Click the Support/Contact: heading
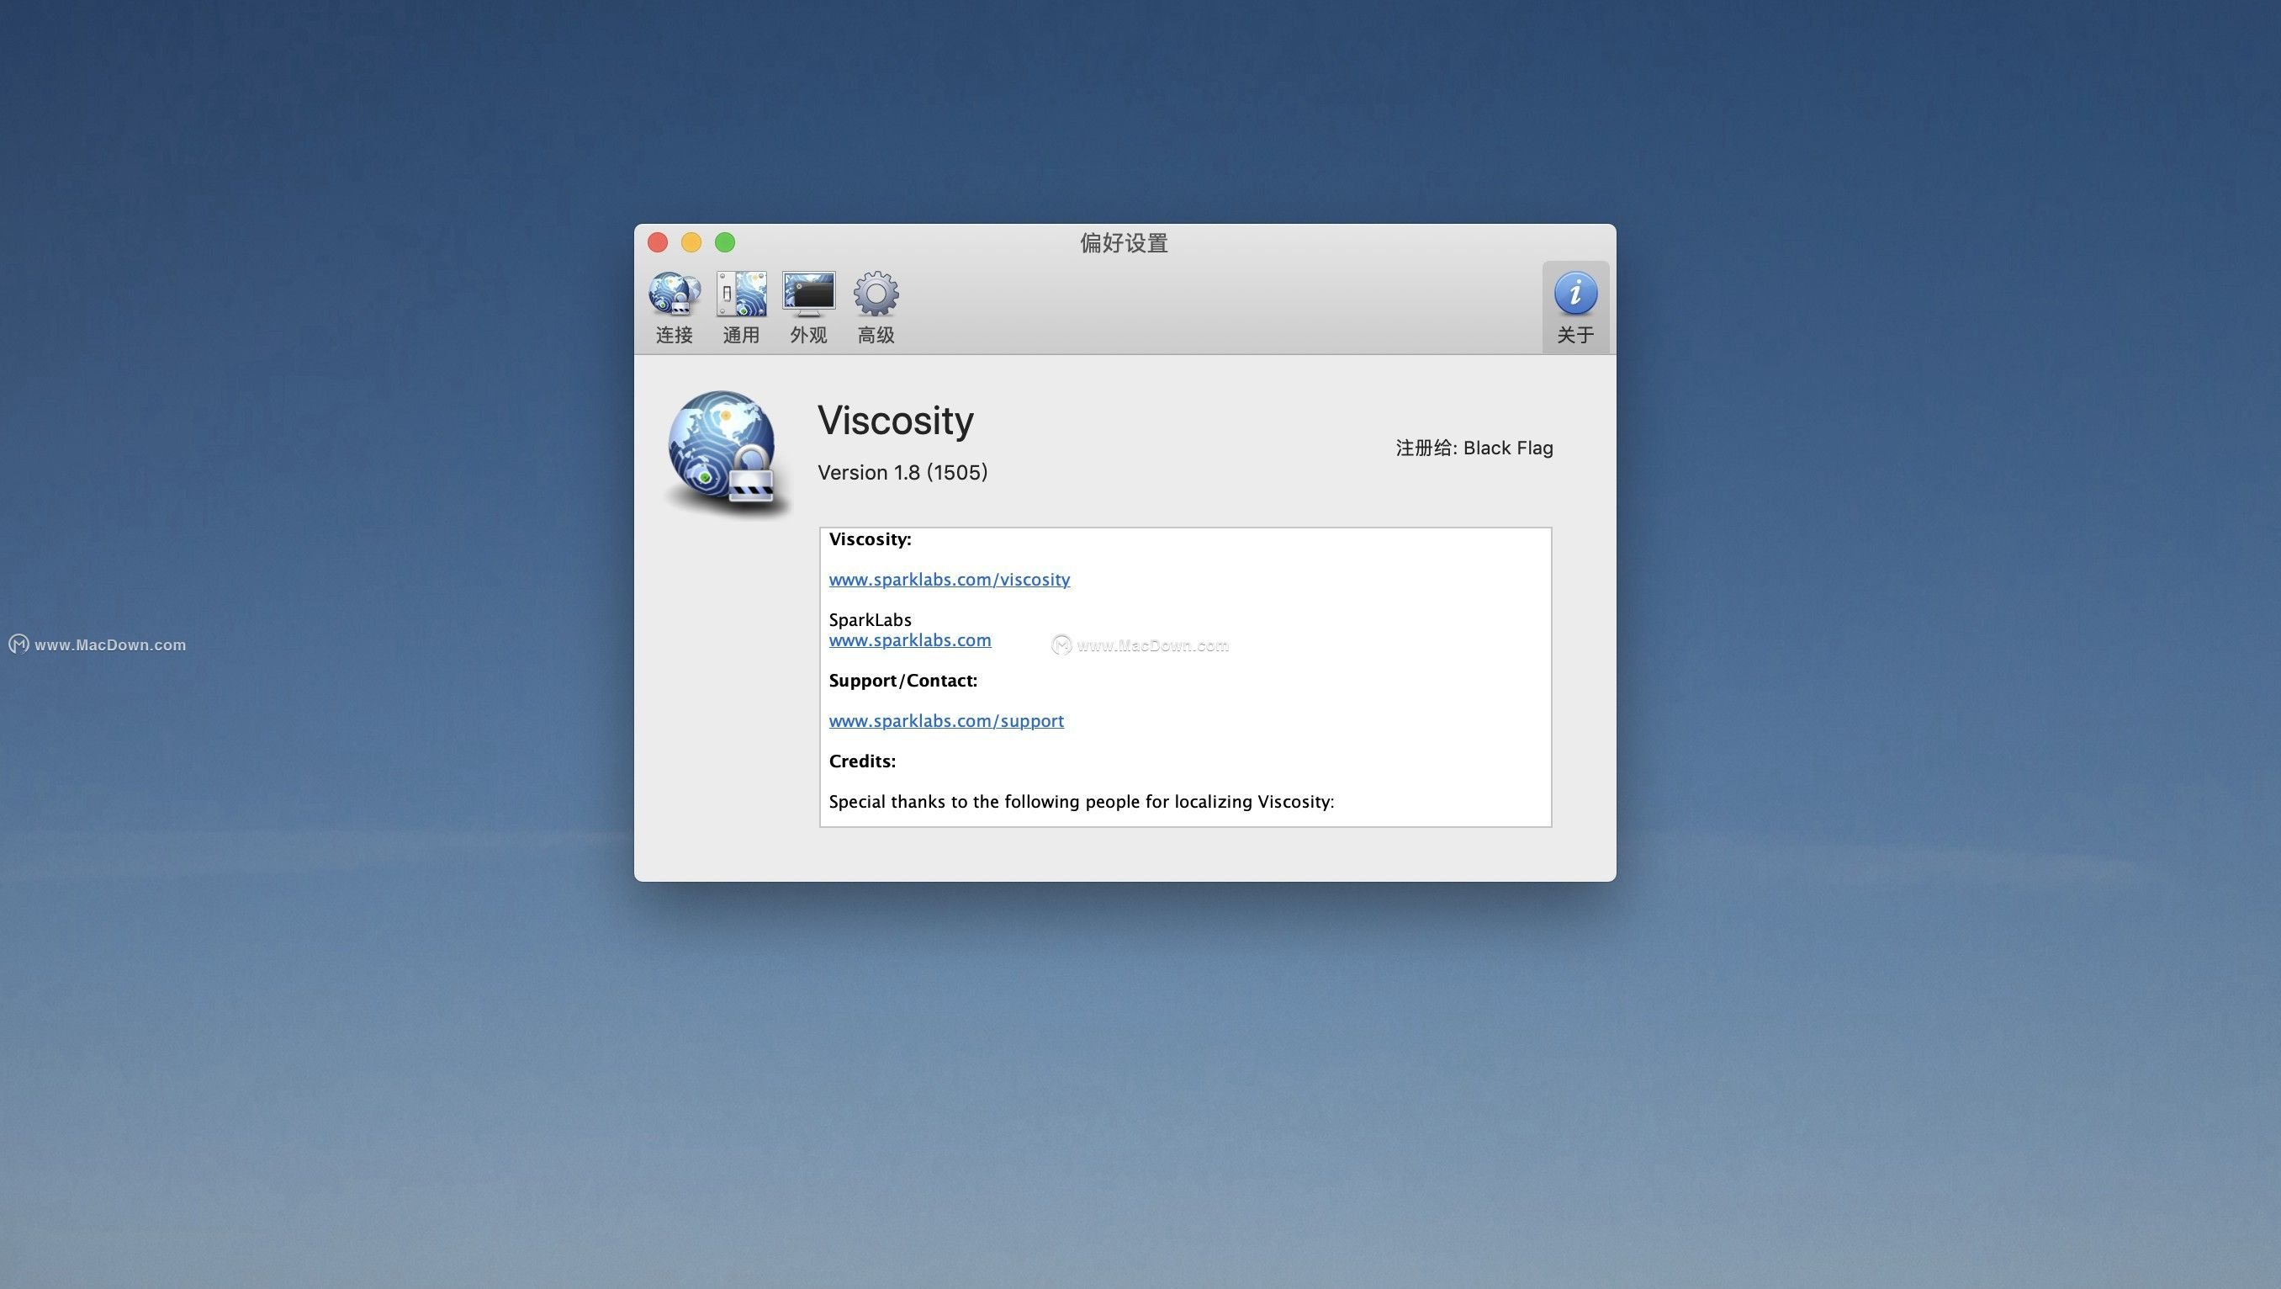The image size is (2281, 1289). tap(902, 681)
